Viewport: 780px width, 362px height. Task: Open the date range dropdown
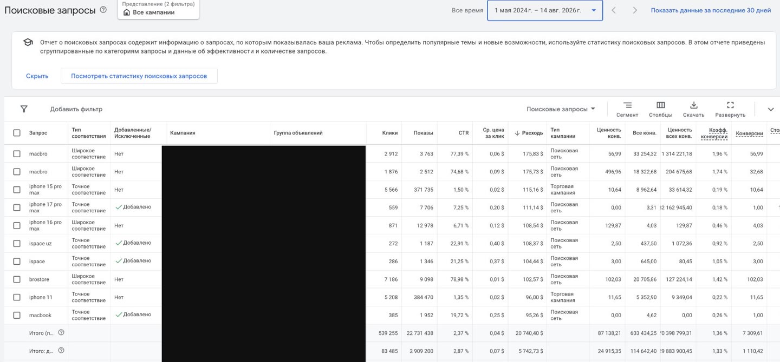tap(545, 10)
